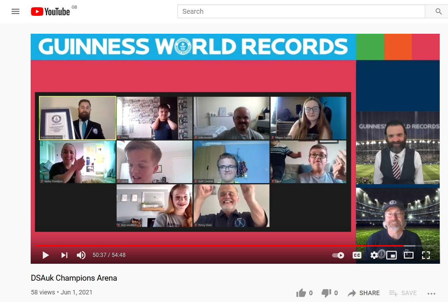Save video to a playlist

(403, 293)
